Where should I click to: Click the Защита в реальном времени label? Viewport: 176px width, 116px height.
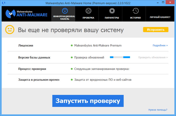[39, 80]
